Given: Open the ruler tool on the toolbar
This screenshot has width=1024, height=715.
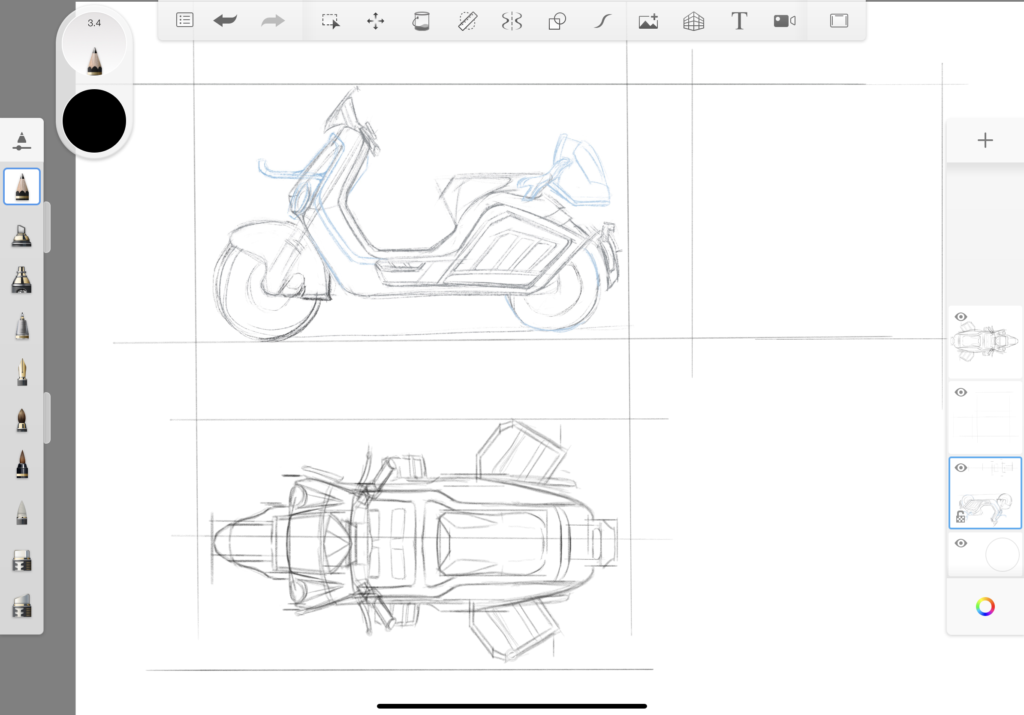Looking at the screenshot, I should pos(467,21).
